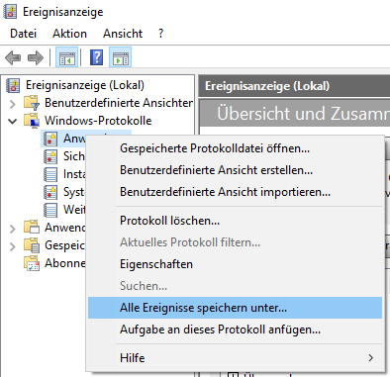Toggle the action pane toolbar icon
Screen dimensions: 390x377
click(x=121, y=57)
